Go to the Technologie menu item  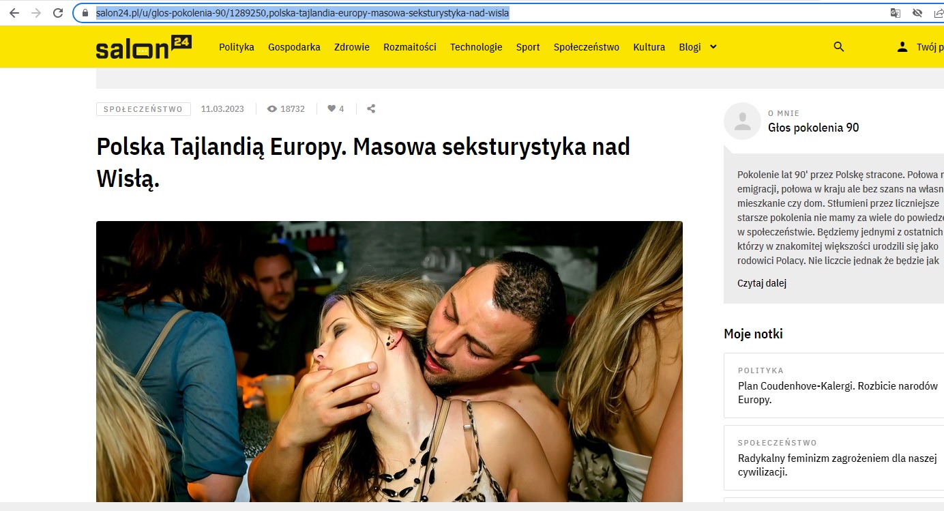coord(476,47)
